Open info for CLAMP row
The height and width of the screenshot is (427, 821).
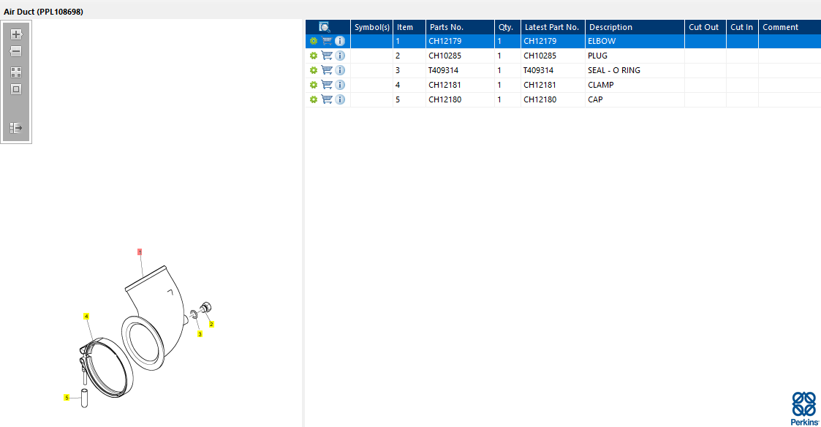click(340, 85)
